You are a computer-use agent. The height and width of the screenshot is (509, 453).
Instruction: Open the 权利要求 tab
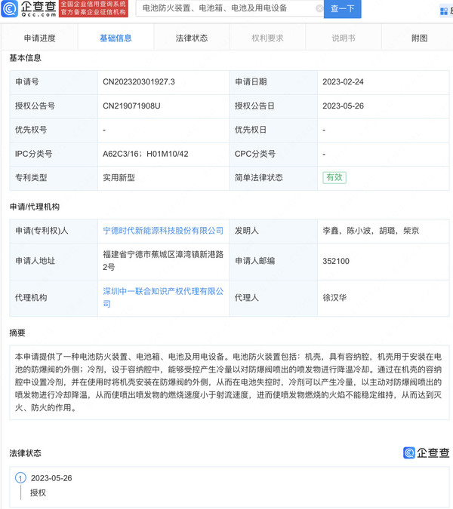267,38
